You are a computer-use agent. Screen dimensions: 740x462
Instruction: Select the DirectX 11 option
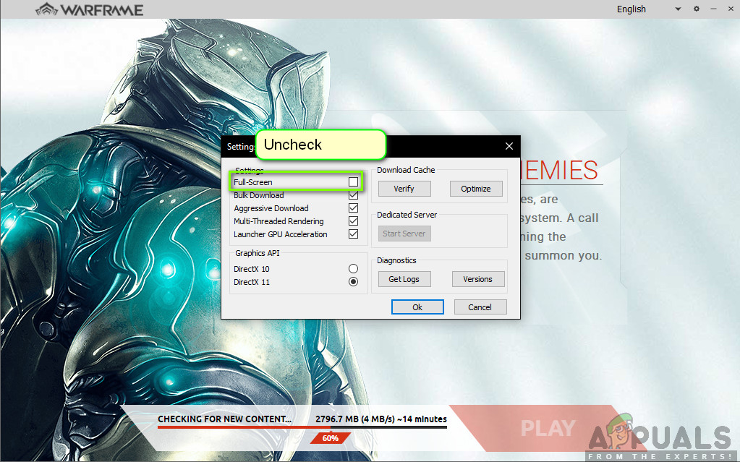[x=353, y=281]
